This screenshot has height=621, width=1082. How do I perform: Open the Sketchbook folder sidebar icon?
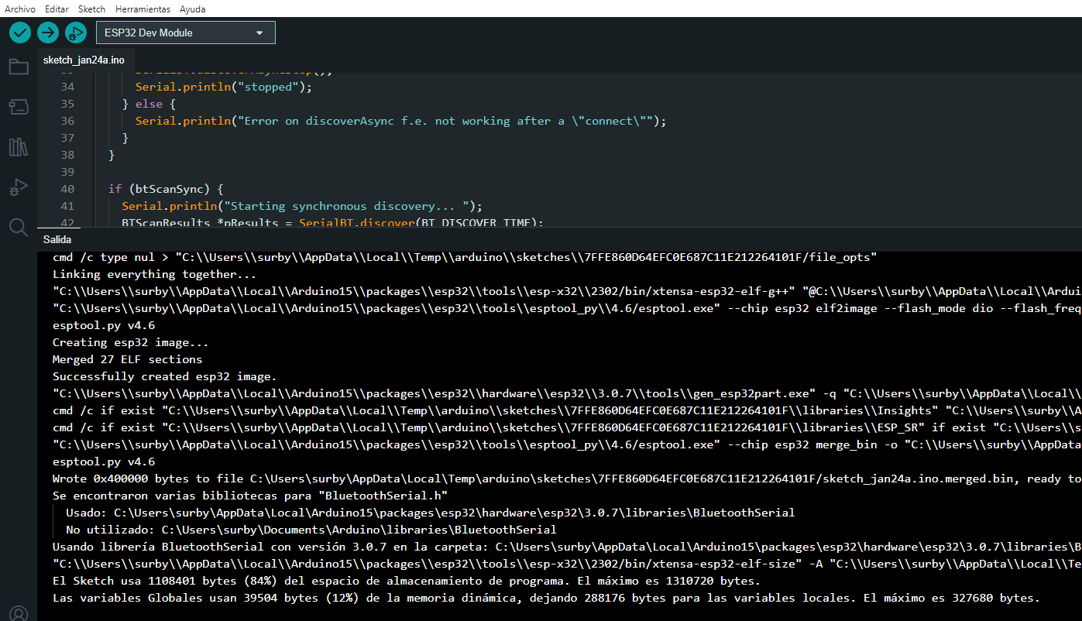(x=19, y=67)
